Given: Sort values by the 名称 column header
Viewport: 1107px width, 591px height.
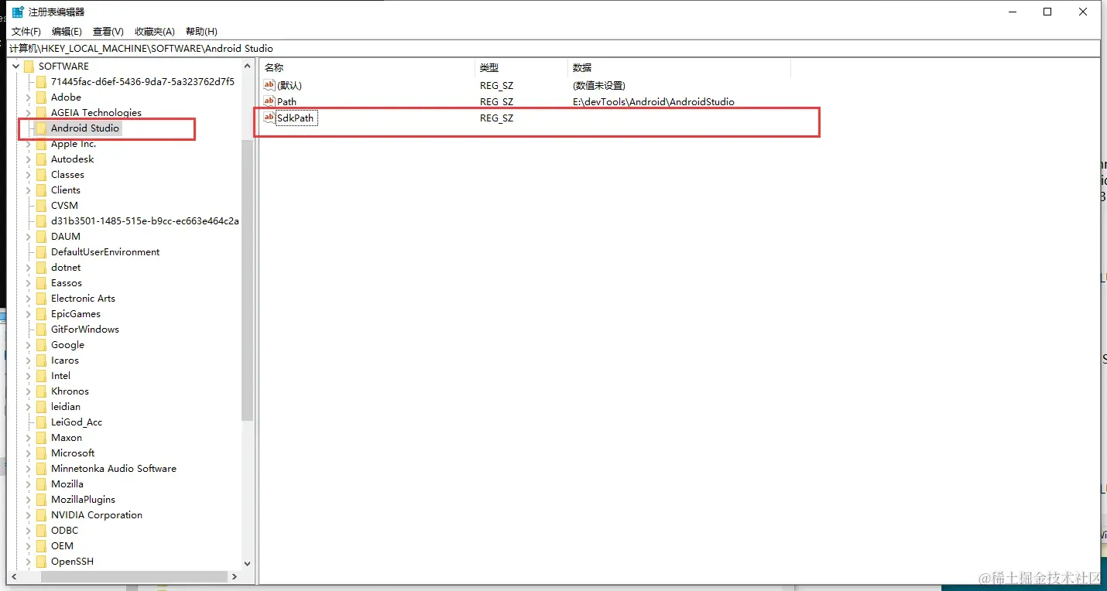Looking at the screenshot, I should pos(367,68).
